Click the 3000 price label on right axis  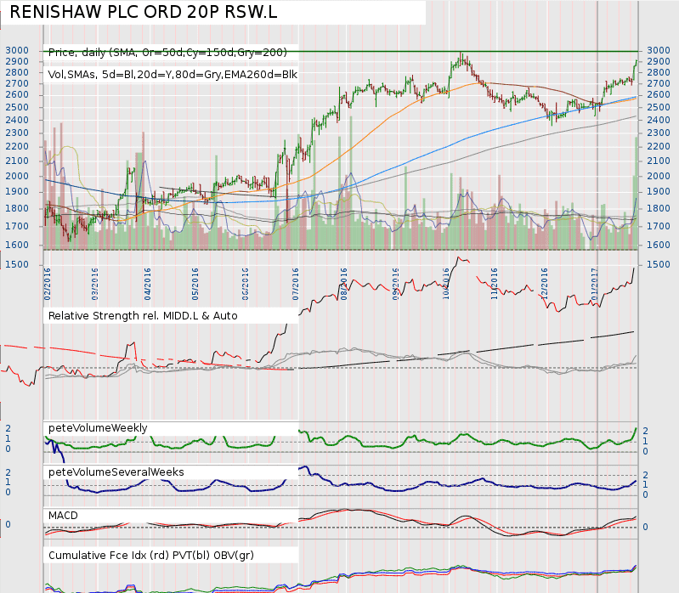[x=659, y=50]
